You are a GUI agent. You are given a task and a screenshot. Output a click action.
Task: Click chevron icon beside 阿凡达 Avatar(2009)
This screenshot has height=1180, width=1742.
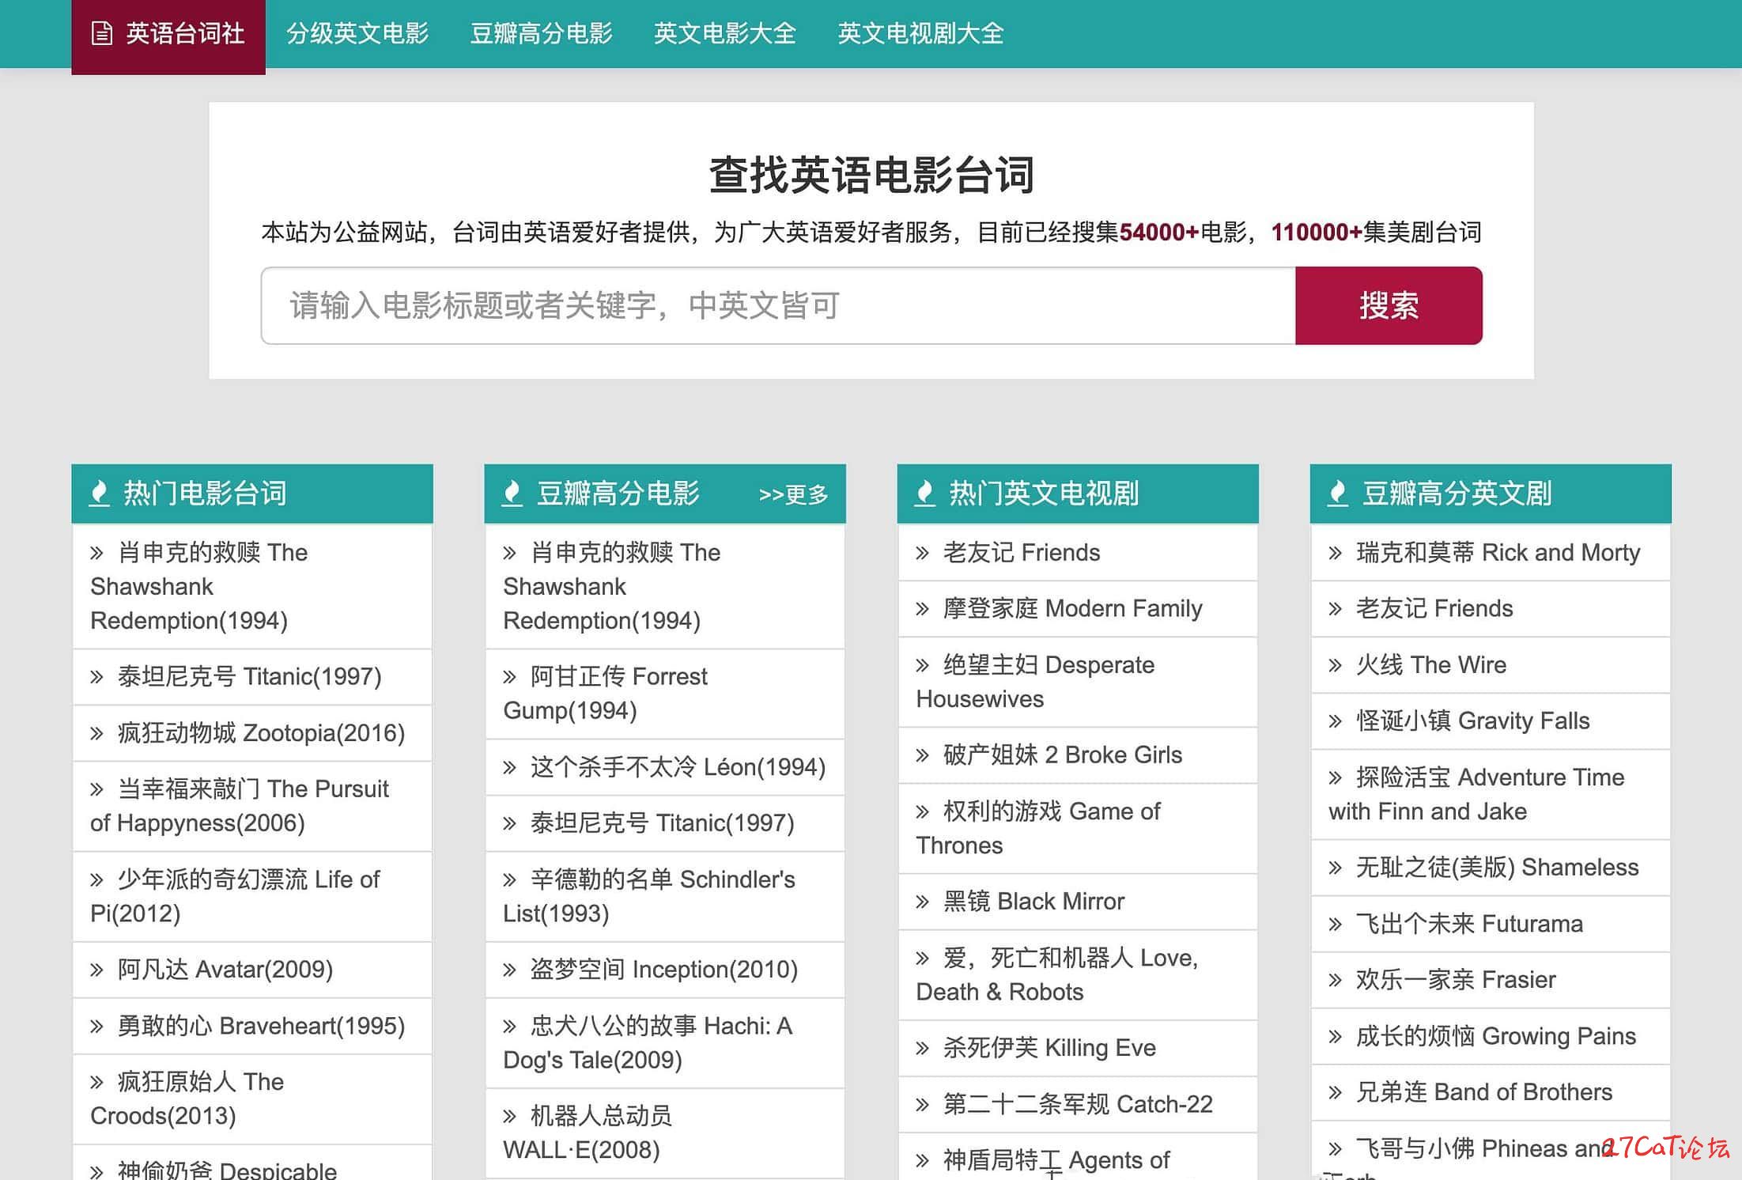96,970
